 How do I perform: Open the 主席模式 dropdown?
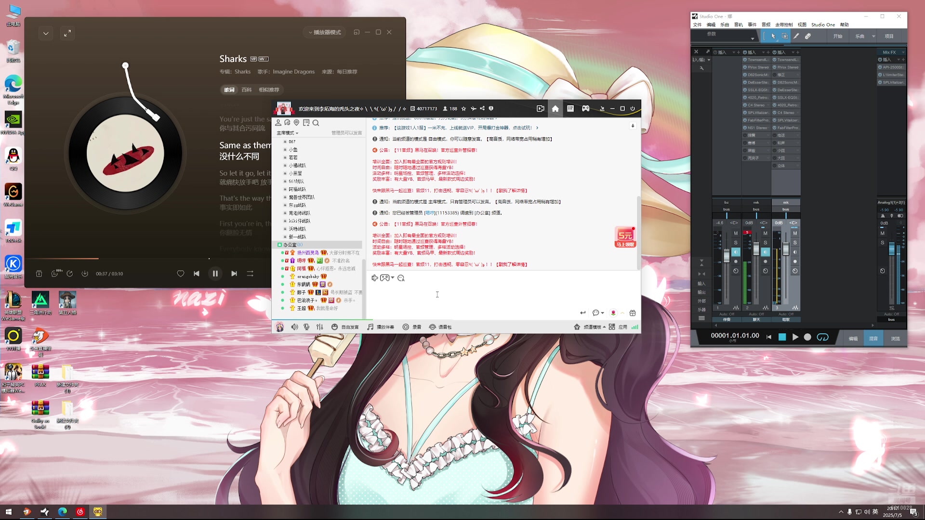pyautogui.click(x=287, y=133)
